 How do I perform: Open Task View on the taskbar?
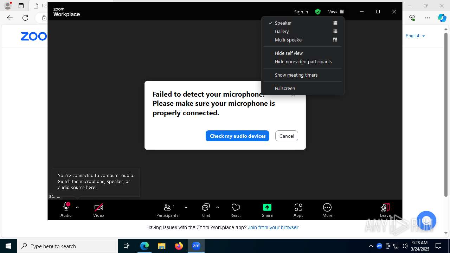point(127,246)
